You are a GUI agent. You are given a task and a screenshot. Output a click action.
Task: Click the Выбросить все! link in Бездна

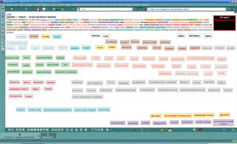224,20
